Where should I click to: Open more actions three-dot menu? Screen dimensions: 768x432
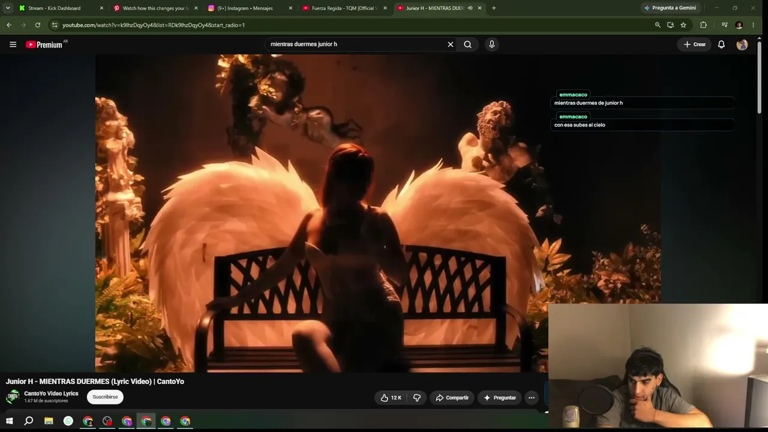532,398
